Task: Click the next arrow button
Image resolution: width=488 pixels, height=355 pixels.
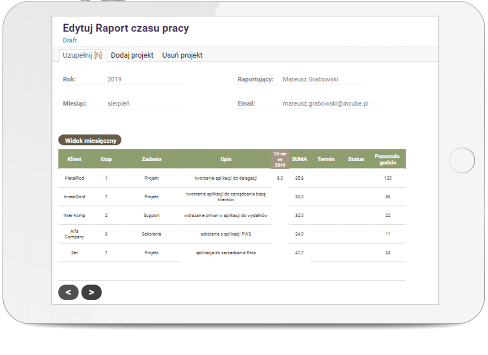Action: (92, 292)
